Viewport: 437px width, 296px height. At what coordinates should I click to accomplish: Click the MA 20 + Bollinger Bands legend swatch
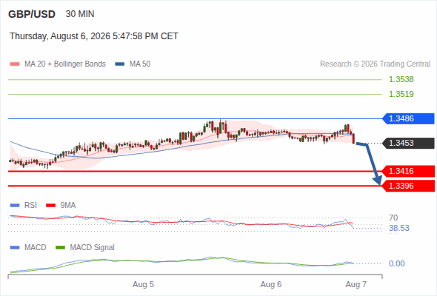pyautogui.click(x=15, y=64)
